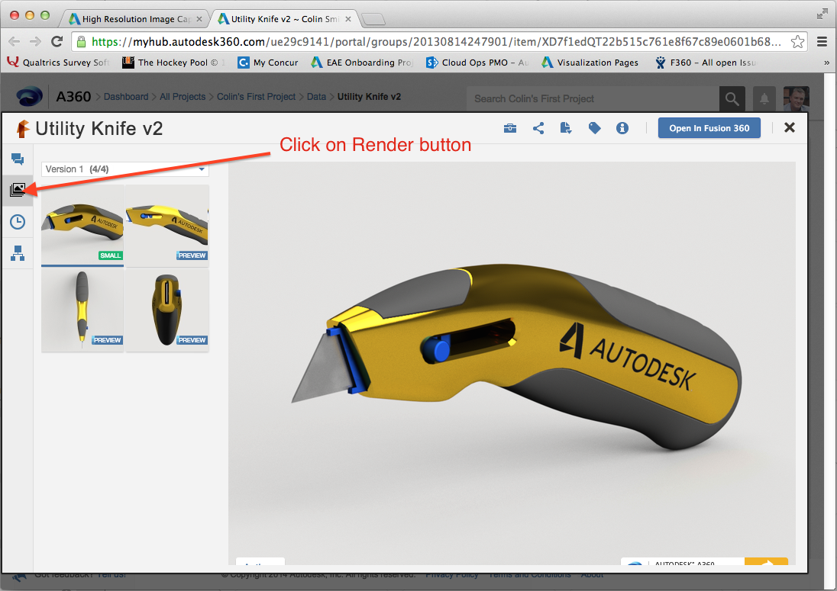View version history via clock icon

[18, 222]
